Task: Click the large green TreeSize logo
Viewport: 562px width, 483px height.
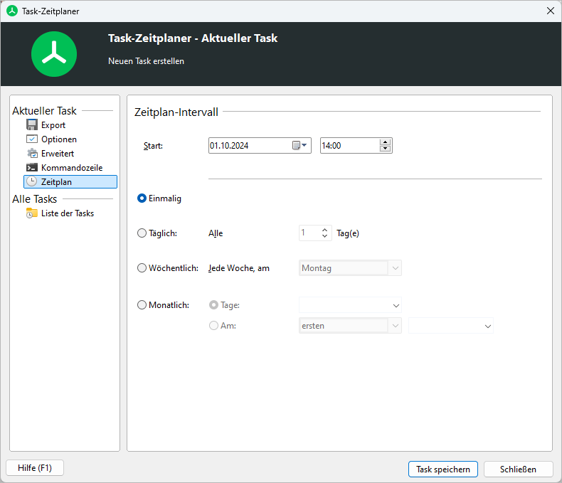Action: 54,54
